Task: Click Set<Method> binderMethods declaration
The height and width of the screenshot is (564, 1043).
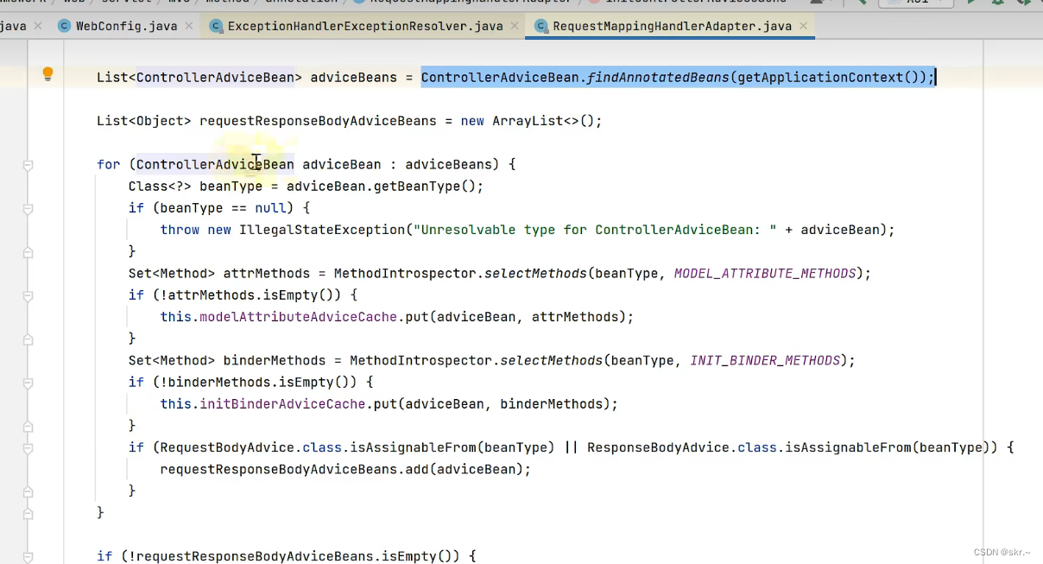Action: click(227, 360)
